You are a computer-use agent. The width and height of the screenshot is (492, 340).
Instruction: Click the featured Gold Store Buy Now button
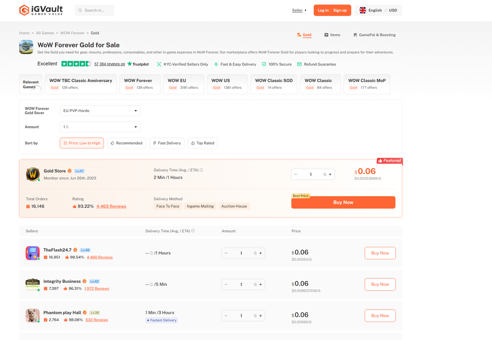click(343, 202)
